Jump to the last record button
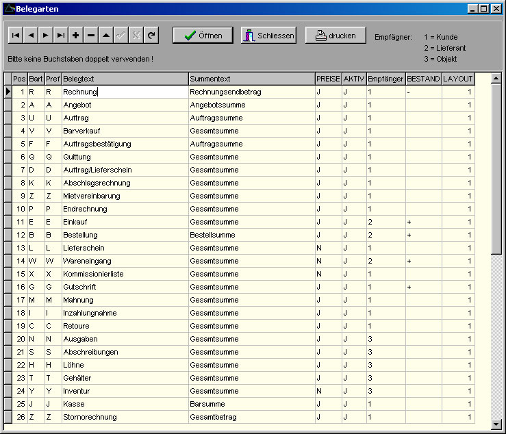Screen dimensions: 506x434 [61, 35]
